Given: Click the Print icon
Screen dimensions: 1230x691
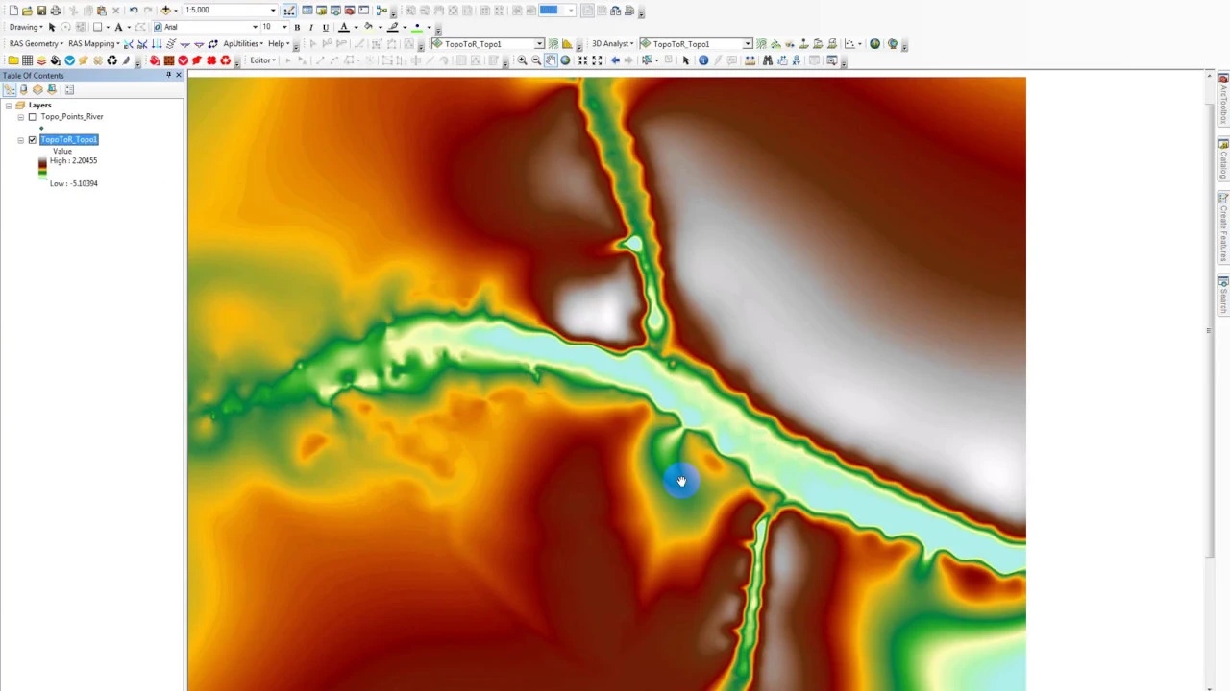Looking at the screenshot, I should [56, 10].
